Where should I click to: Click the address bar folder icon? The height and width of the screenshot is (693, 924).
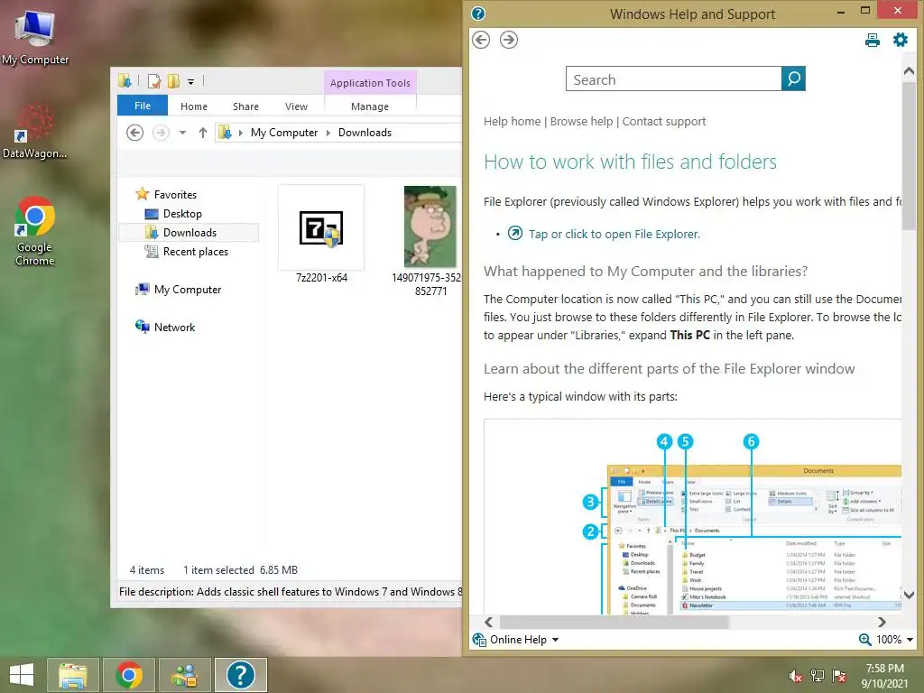point(225,133)
